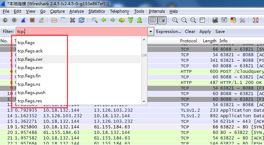The width and height of the screenshot is (264, 145).
Task: Sort by the Length column header
Action: [210, 41]
